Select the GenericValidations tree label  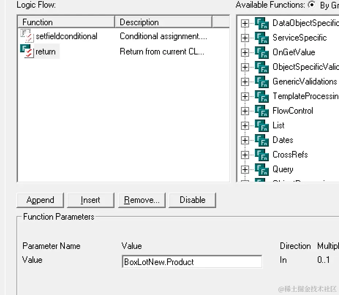tap(305, 82)
